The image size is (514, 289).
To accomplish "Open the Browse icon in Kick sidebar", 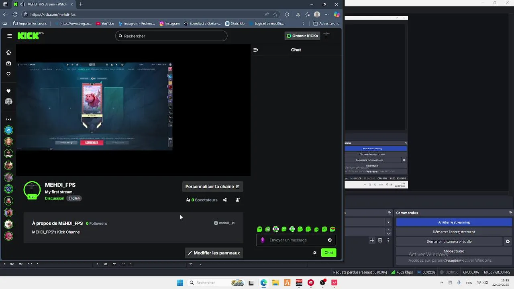I will 8,63.
